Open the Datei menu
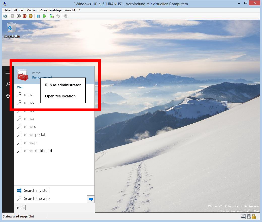The width and height of the screenshot is (262, 222). 7,10
